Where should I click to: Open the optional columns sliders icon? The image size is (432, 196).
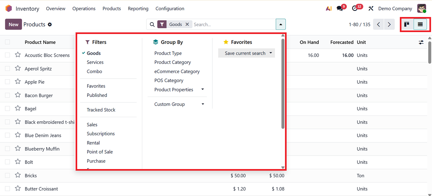421,42
